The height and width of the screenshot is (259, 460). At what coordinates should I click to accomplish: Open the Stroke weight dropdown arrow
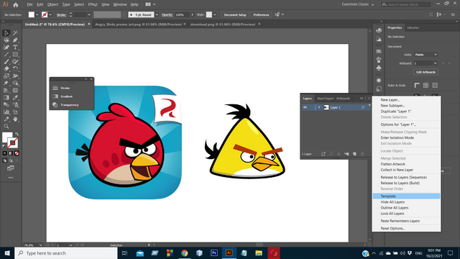[x=89, y=14]
